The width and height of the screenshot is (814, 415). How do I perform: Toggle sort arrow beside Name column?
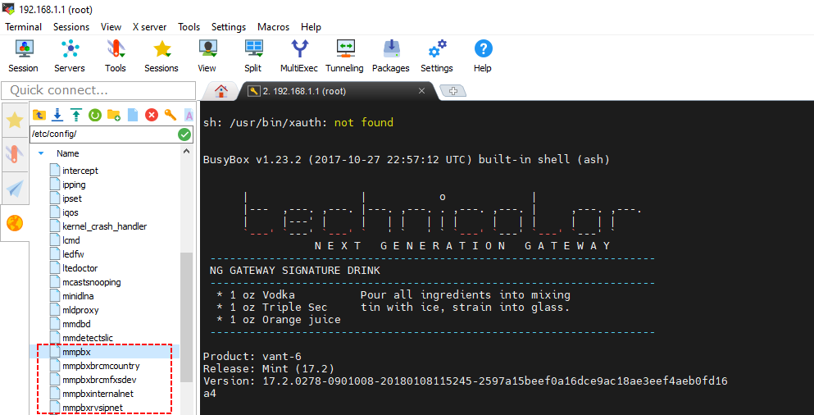pos(41,153)
